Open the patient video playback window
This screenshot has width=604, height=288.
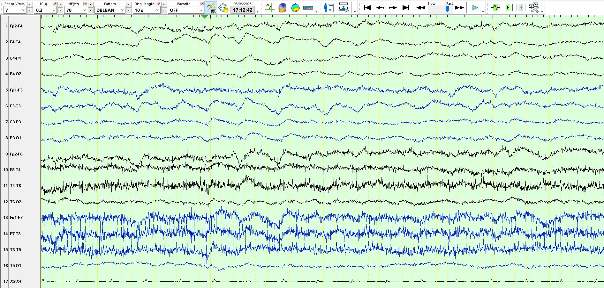pyautogui.click(x=344, y=7)
